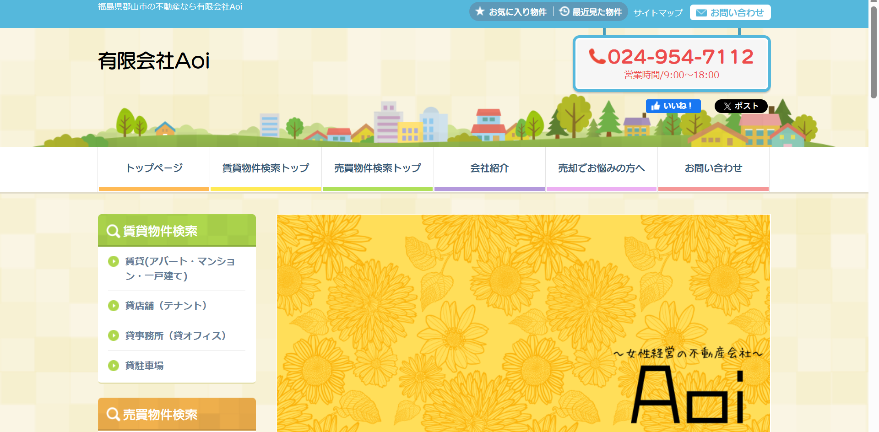879x432 pixels.
Task: Open 会社紹介 navigation item
Action: click(489, 168)
